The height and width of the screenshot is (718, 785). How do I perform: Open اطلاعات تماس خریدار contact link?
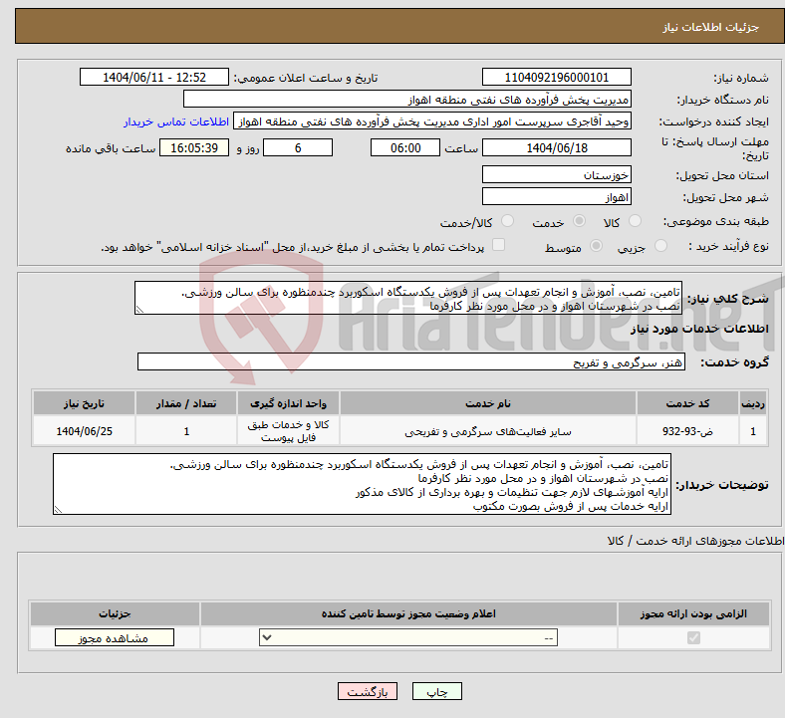tap(176, 121)
